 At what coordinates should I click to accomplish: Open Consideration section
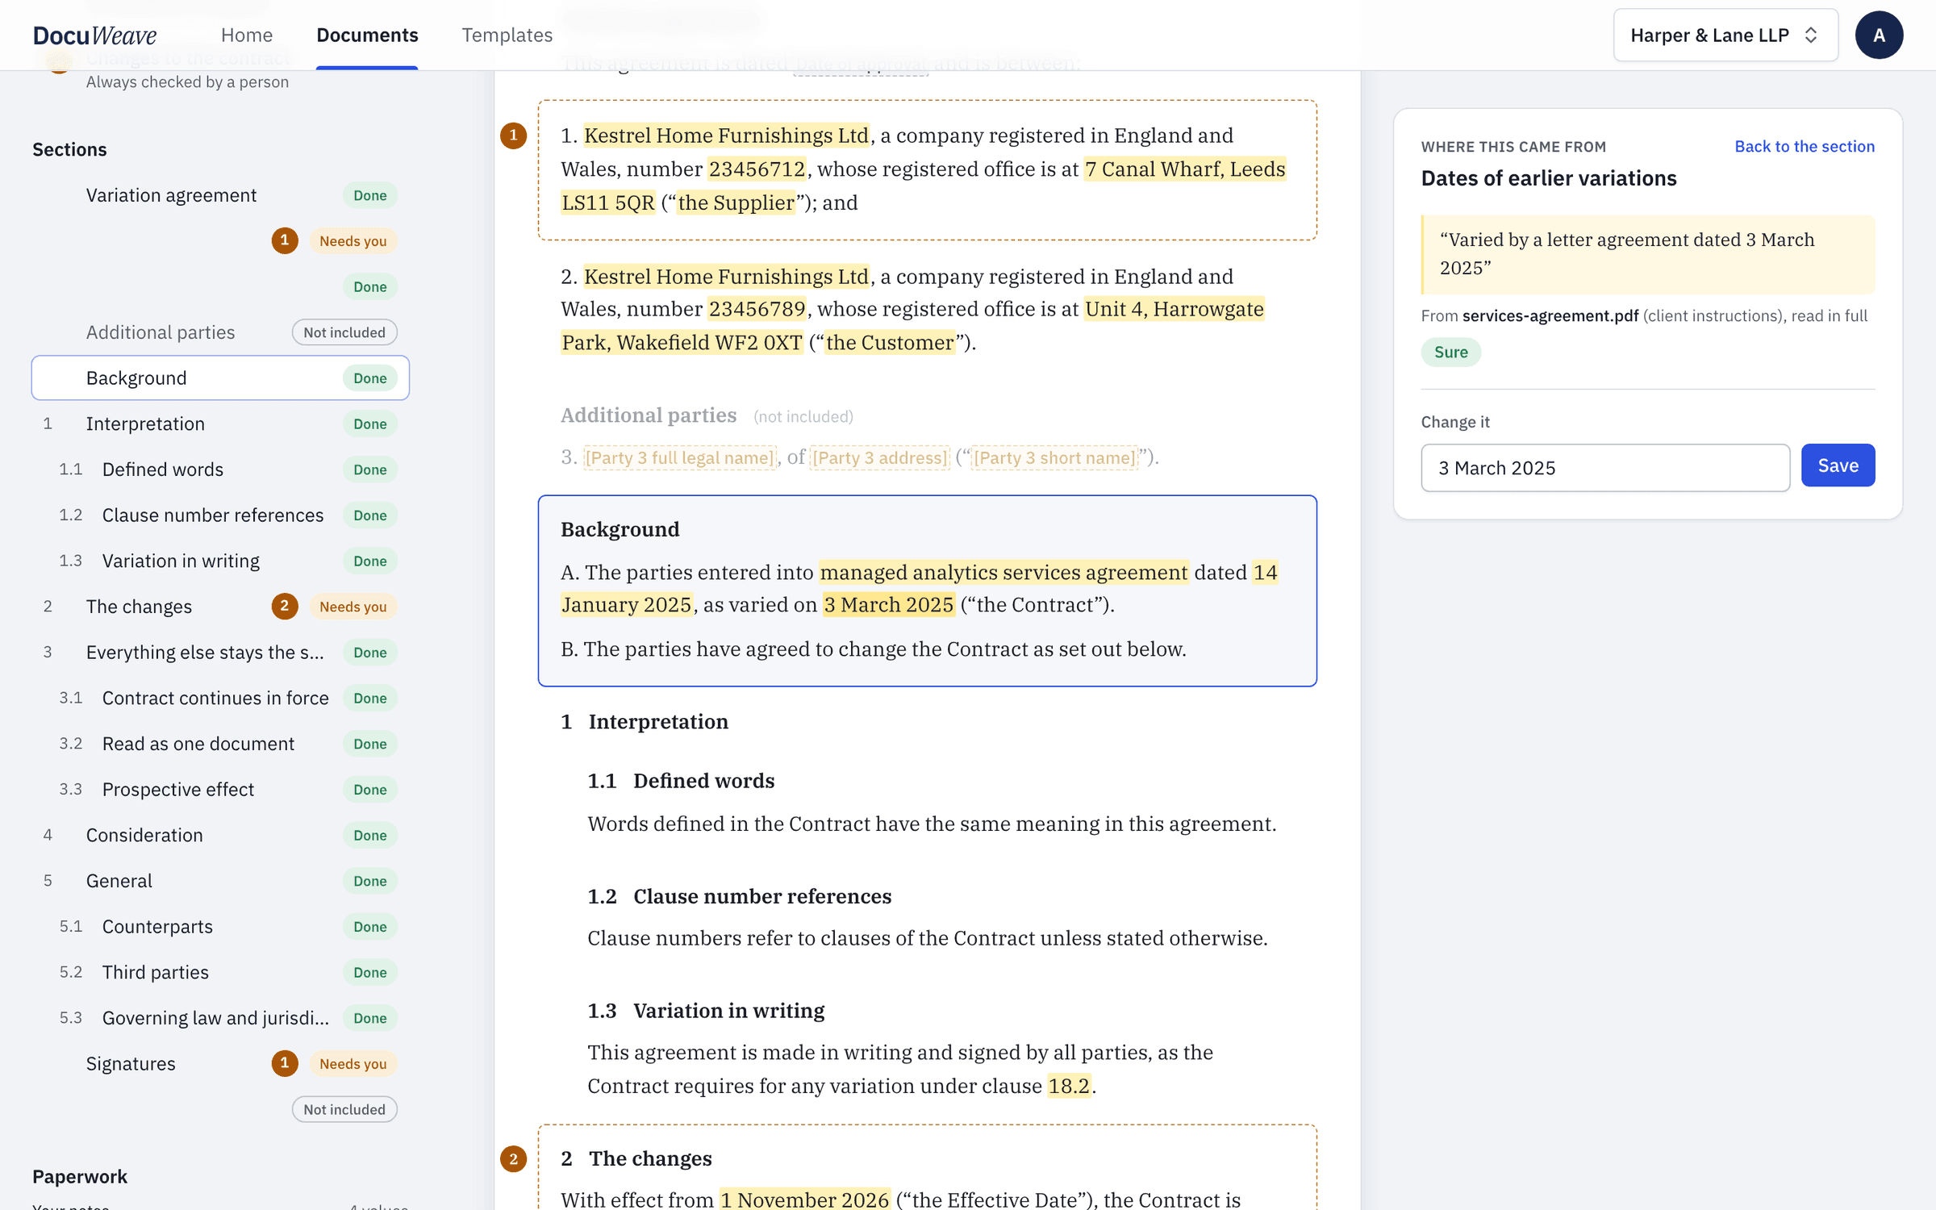click(220, 835)
